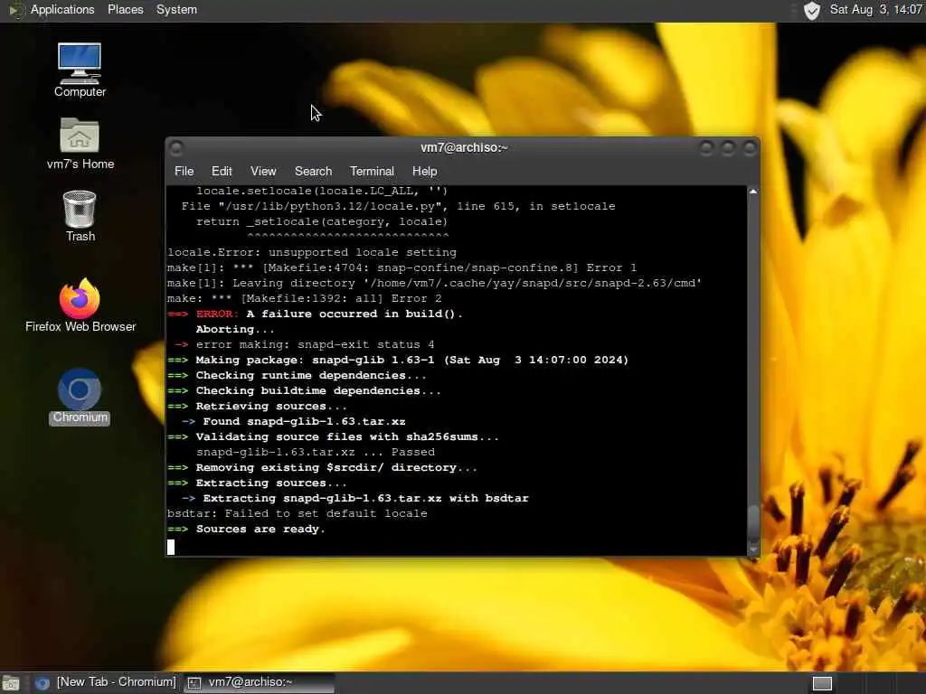Select the Trash desktop icon
The height and width of the screenshot is (694, 926).
click(x=80, y=216)
